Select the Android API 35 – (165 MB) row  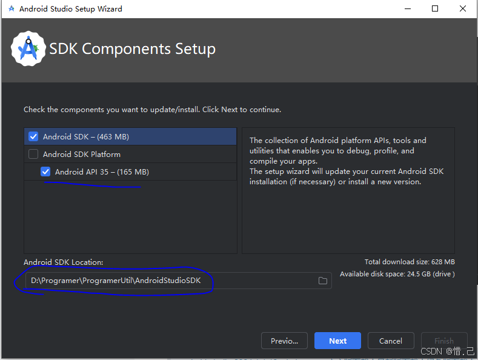[x=130, y=172]
